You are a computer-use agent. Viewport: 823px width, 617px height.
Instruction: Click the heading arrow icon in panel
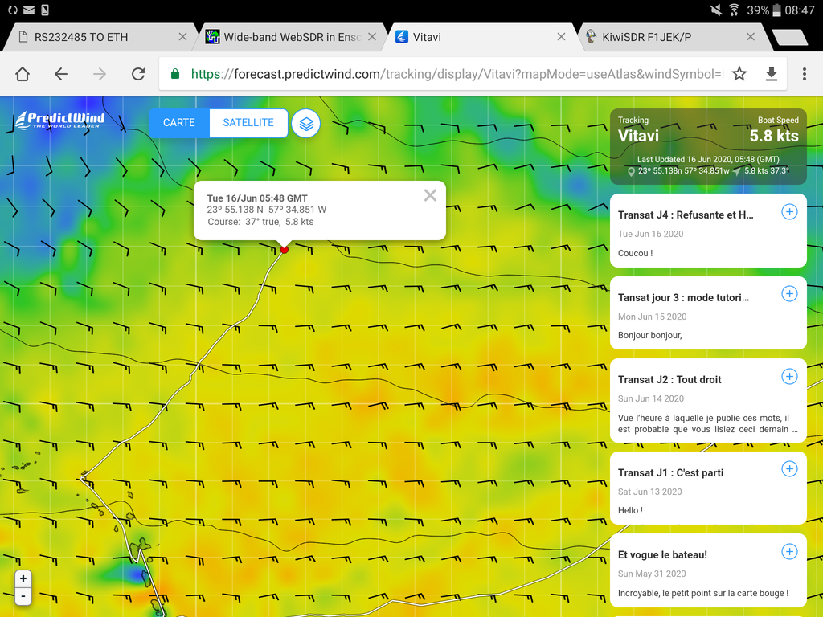tap(737, 171)
